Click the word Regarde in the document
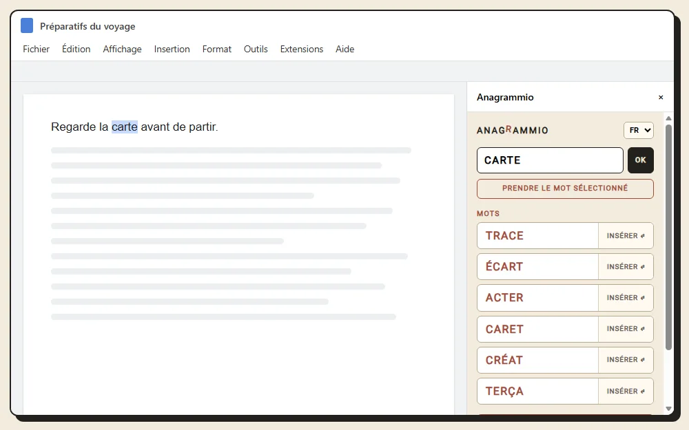Image resolution: width=689 pixels, height=430 pixels. pos(74,127)
